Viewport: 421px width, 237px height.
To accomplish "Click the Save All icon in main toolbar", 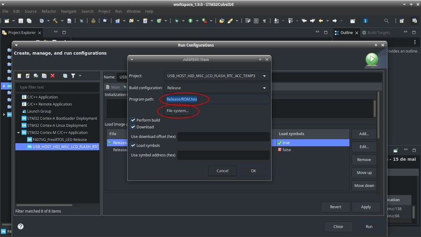I will pyautogui.click(x=29, y=21).
